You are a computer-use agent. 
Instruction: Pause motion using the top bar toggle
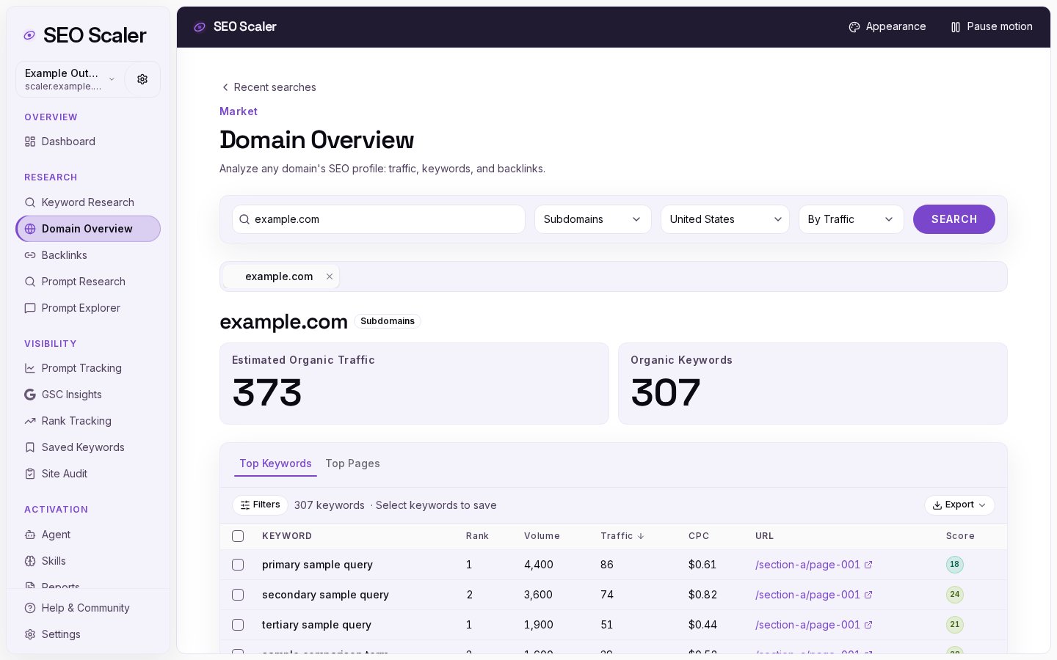pos(991,26)
